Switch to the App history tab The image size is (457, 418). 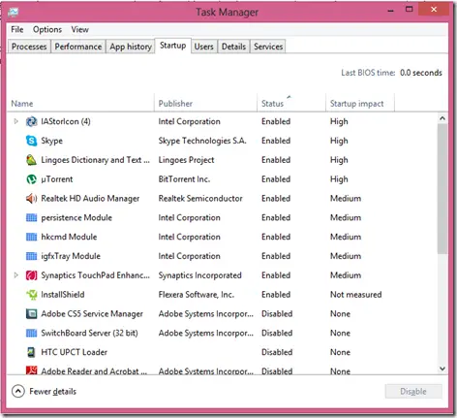point(131,47)
